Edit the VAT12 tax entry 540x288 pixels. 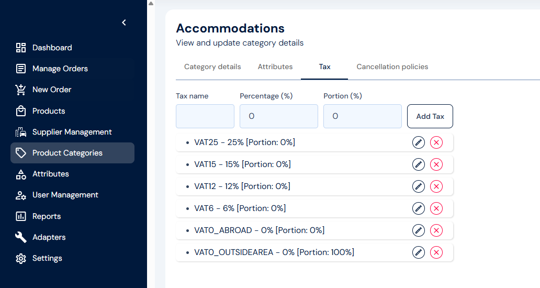pyautogui.click(x=419, y=186)
